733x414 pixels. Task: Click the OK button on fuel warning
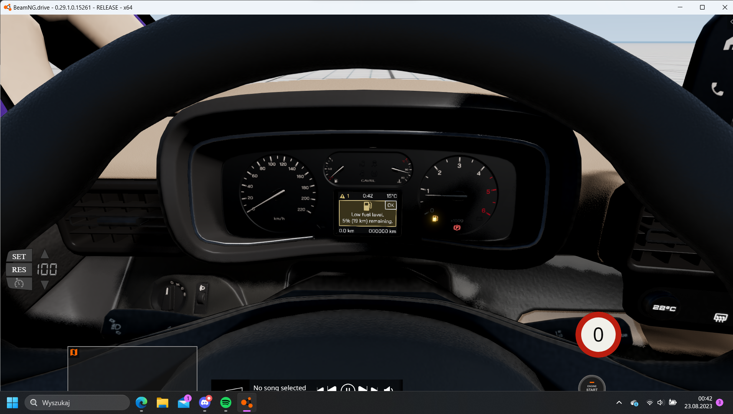(x=390, y=205)
